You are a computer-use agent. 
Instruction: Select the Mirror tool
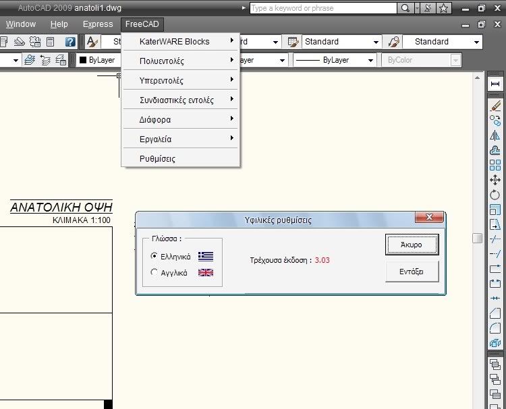click(x=495, y=135)
